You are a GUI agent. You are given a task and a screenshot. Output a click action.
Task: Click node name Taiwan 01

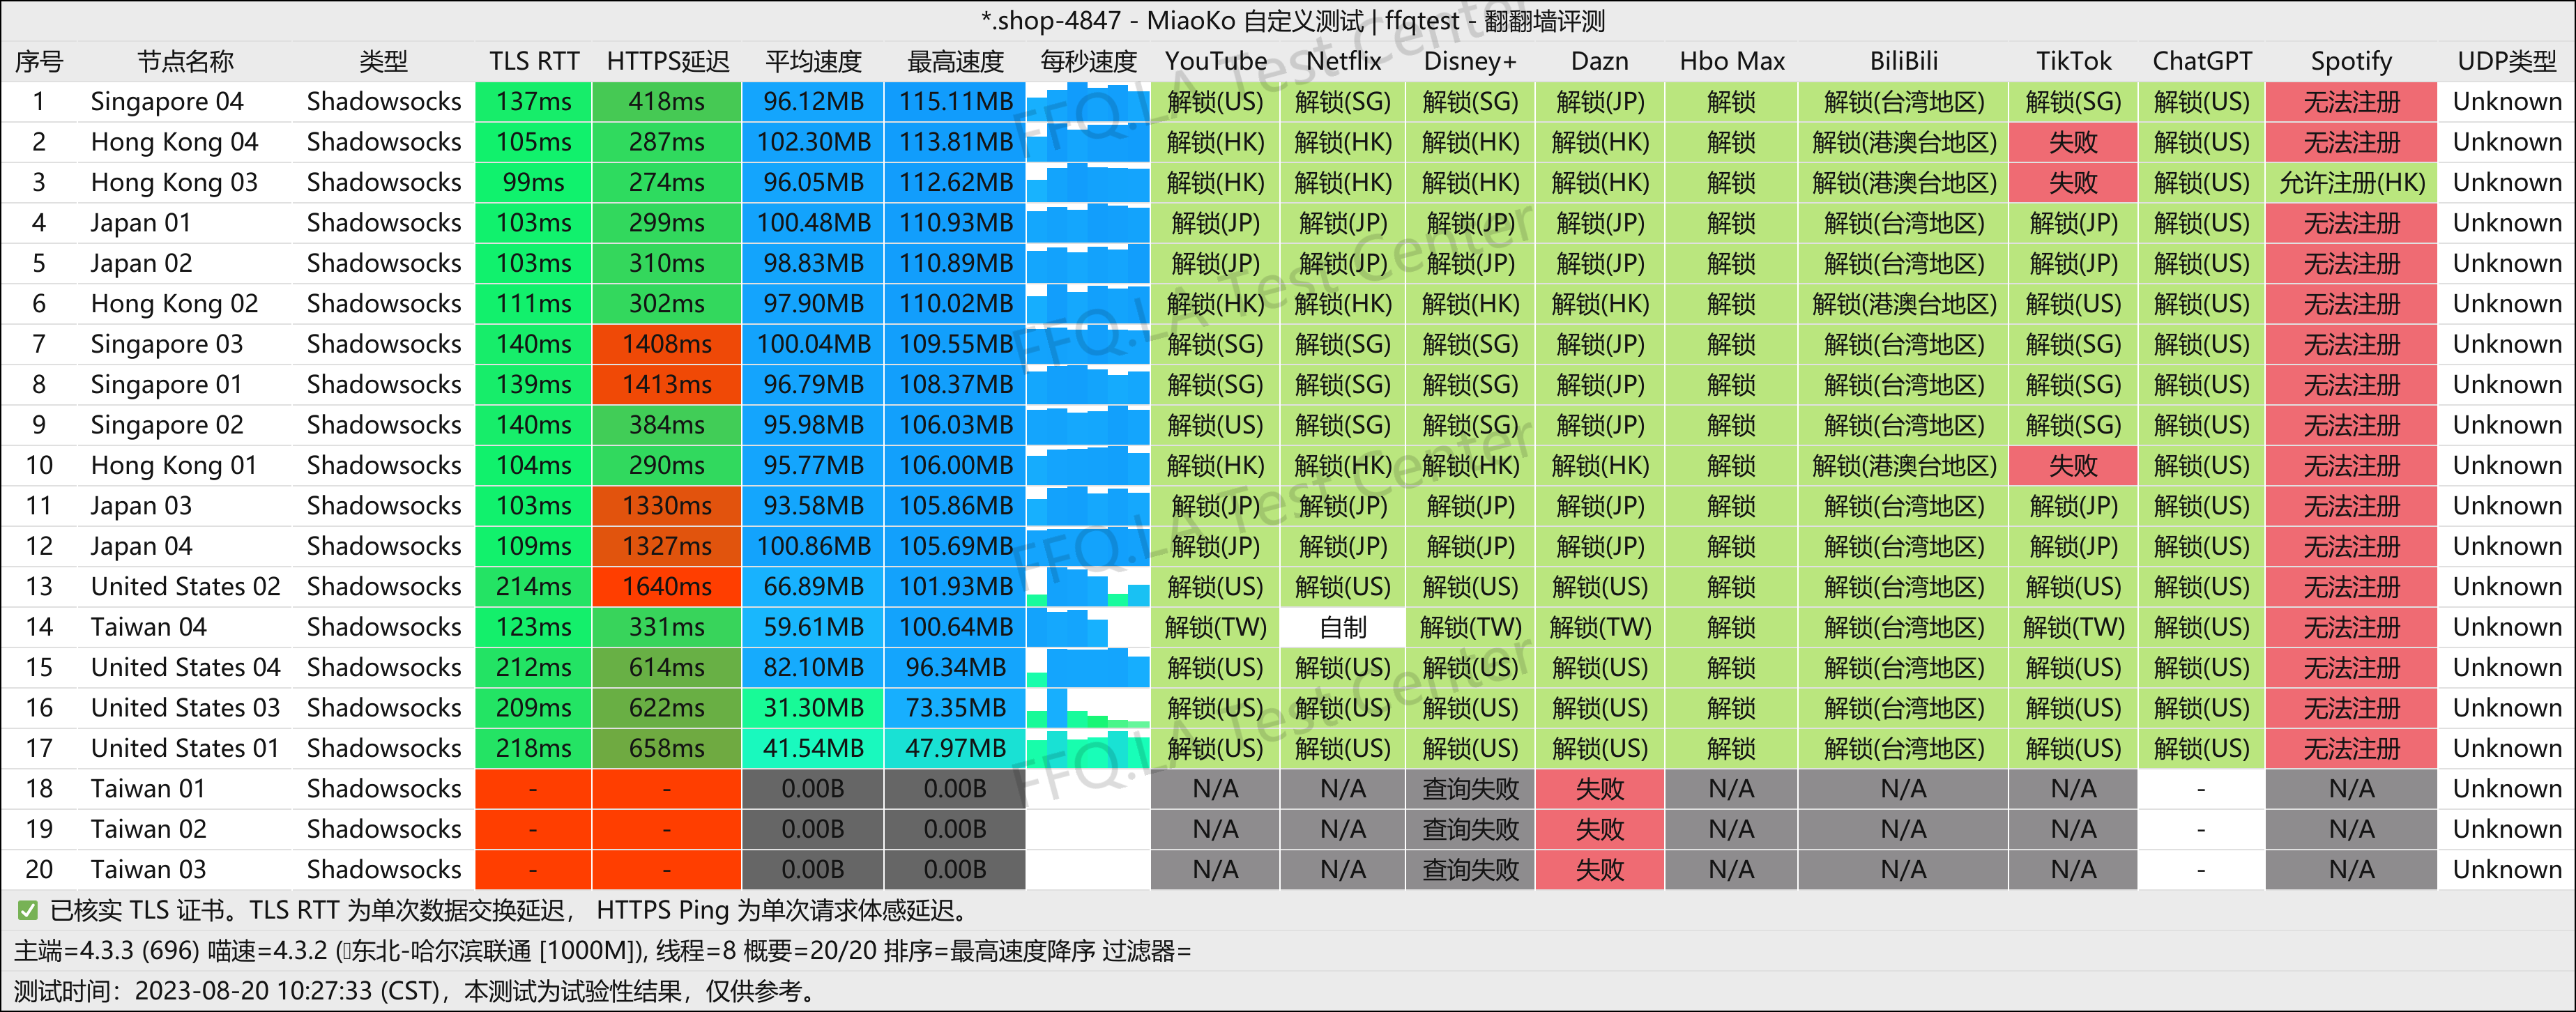148,789
